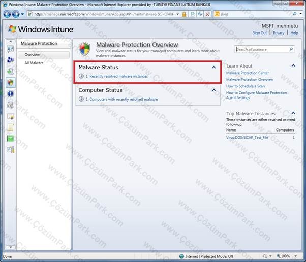This screenshot has width=306, height=262.
Task: Collapse the Computer Status section
Action: coord(214,90)
